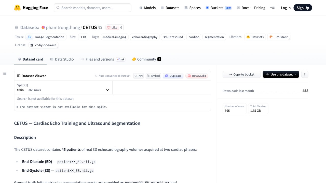Open the Split train selector dropdown

pyautogui.click(x=63, y=87)
